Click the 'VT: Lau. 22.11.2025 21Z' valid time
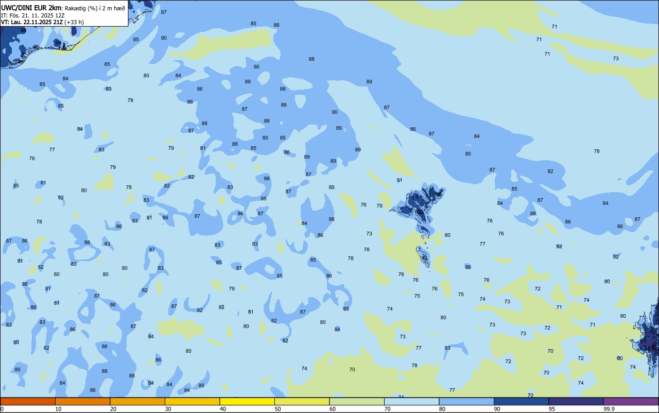 (32, 22)
